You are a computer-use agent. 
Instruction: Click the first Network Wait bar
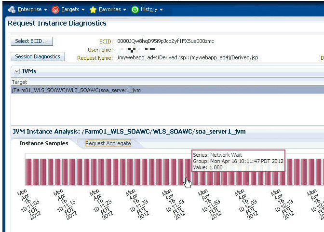coord(28,172)
